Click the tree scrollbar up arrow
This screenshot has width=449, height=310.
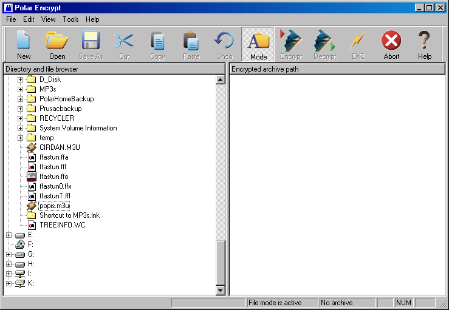[220, 79]
